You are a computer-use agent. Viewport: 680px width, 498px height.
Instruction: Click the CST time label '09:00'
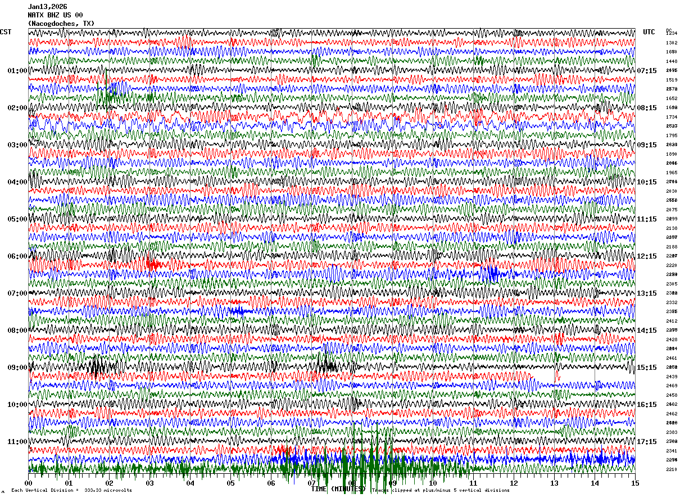coord(17,368)
